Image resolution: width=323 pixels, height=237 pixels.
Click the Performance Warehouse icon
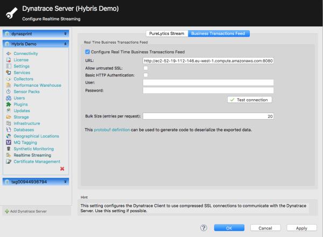point(9,85)
